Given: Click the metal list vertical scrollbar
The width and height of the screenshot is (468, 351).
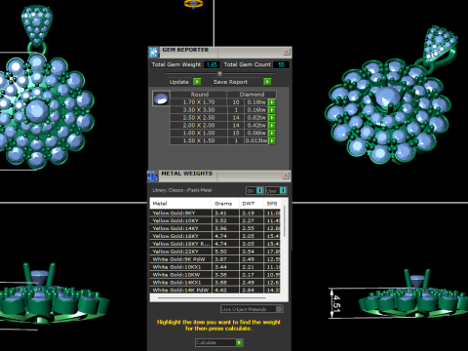Looking at the screenshot, I should (x=285, y=221).
